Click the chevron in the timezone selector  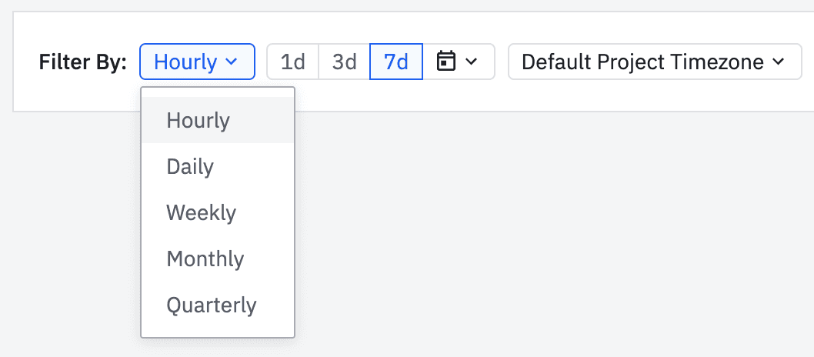click(x=777, y=62)
